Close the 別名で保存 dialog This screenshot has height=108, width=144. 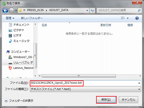coord(137,2)
